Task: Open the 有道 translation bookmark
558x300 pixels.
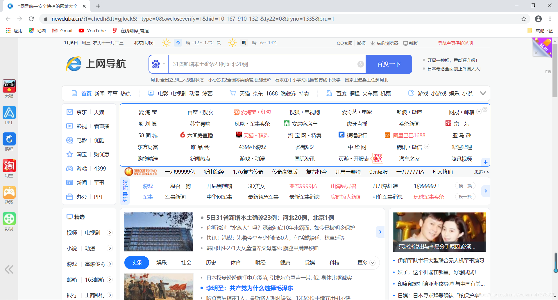Action: 130,31
